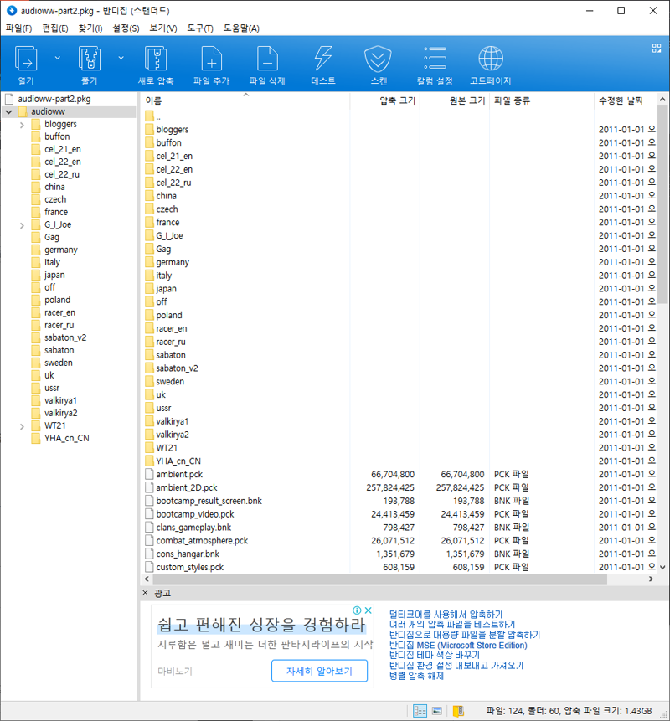Select combat_atmosphere.pck in file list
670x721 pixels.
[x=202, y=541]
